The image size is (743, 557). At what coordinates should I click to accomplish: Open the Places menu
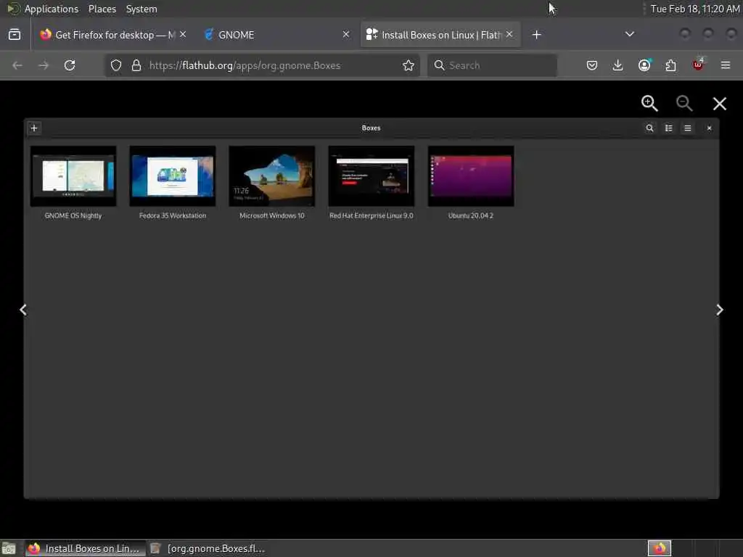[102, 9]
